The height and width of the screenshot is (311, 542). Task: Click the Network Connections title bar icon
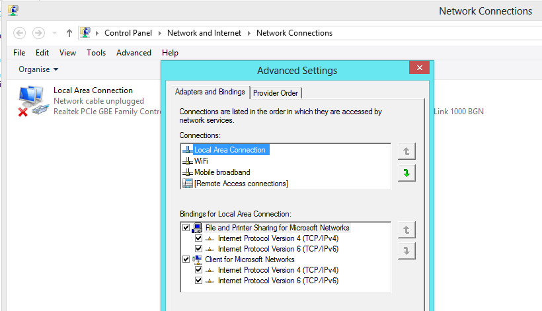[x=13, y=10]
